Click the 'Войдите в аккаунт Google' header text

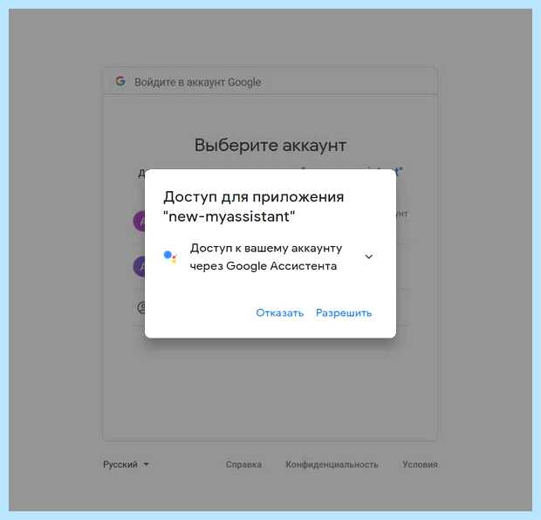(x=198, y=82)
